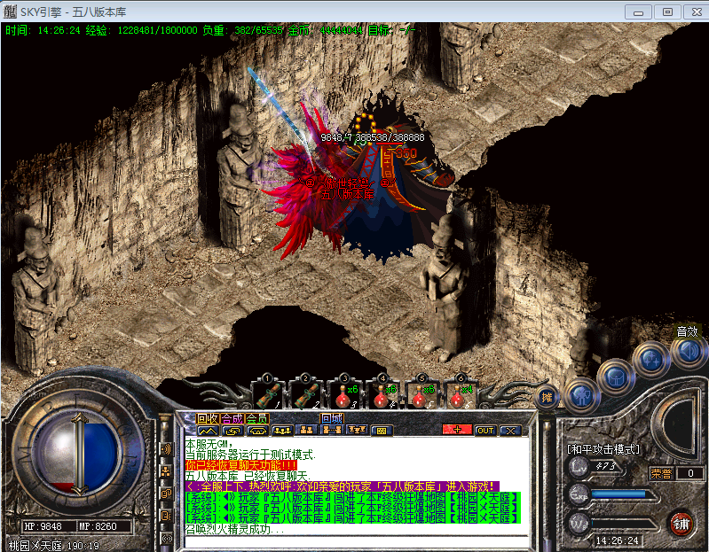Open the skills sparkle icon
The image size is (709, 552).
[x=651, y=360]
